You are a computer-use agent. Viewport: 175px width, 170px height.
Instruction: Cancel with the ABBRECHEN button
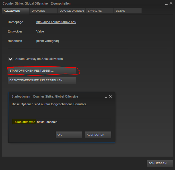[98, 135]
